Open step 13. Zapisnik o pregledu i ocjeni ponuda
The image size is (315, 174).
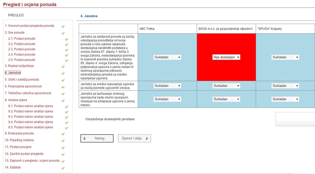(x=32, y=160)
